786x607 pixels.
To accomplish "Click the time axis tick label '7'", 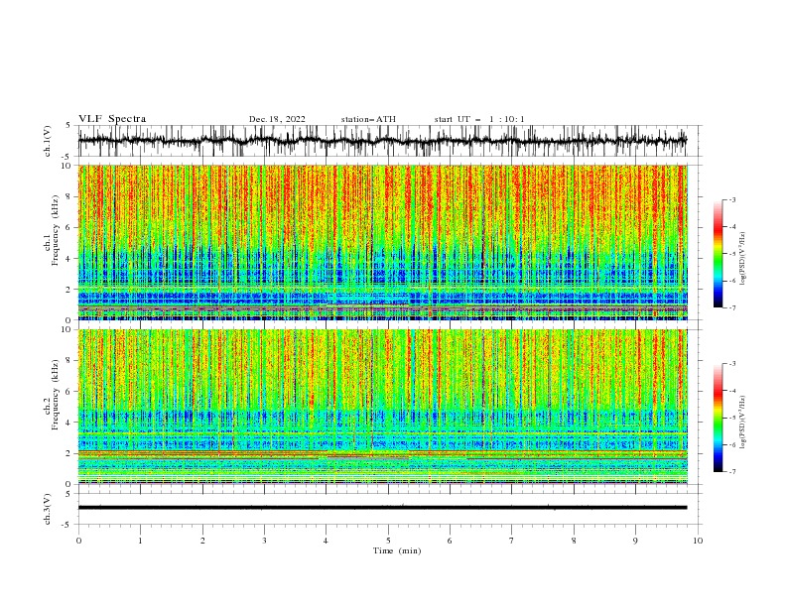I will click(x=512, y=541).
